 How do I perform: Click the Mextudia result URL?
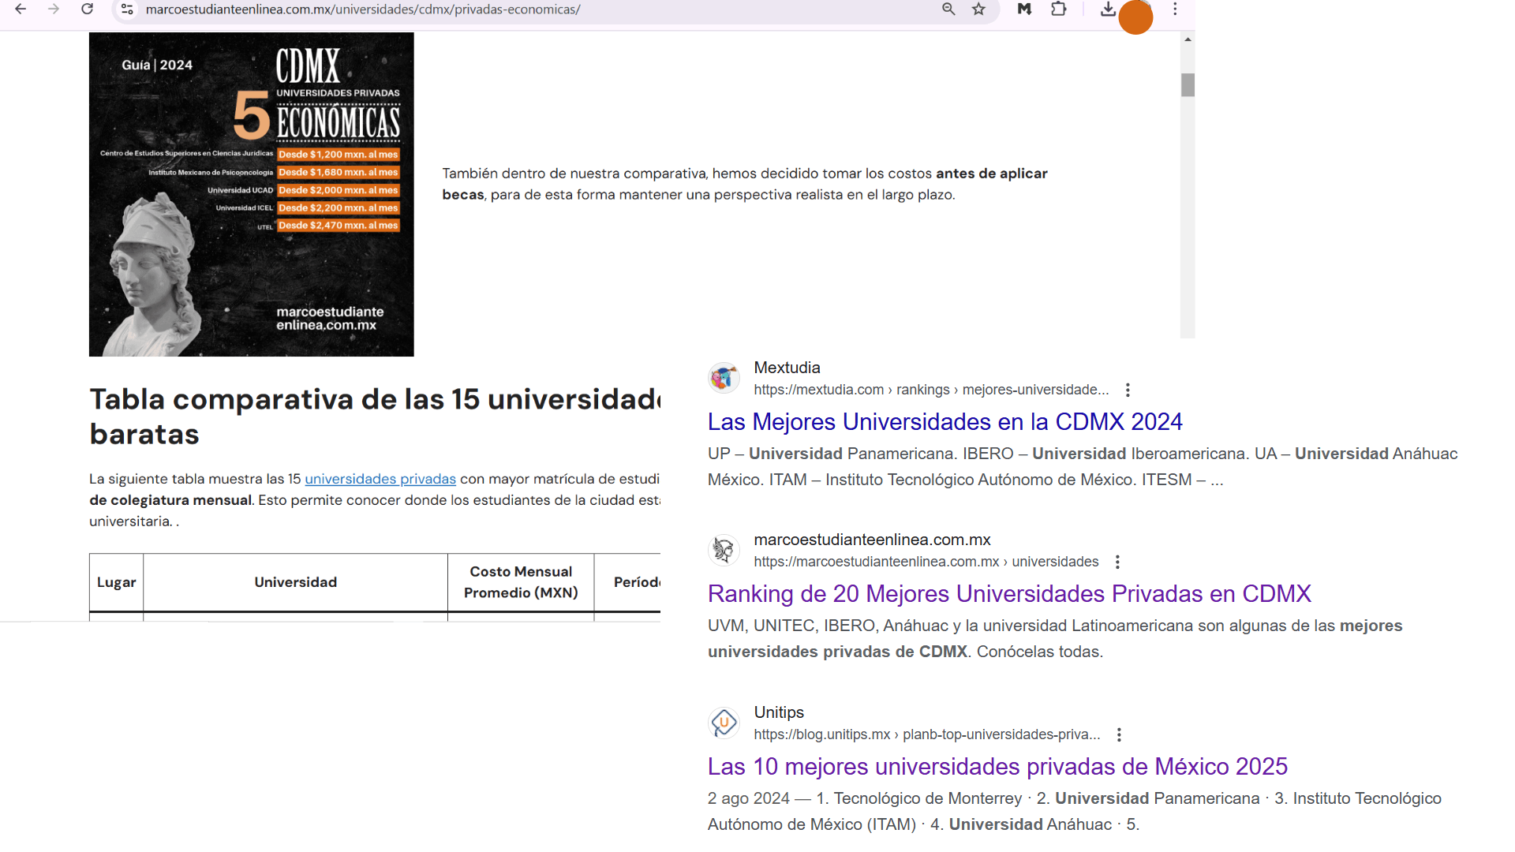(931, 390)
